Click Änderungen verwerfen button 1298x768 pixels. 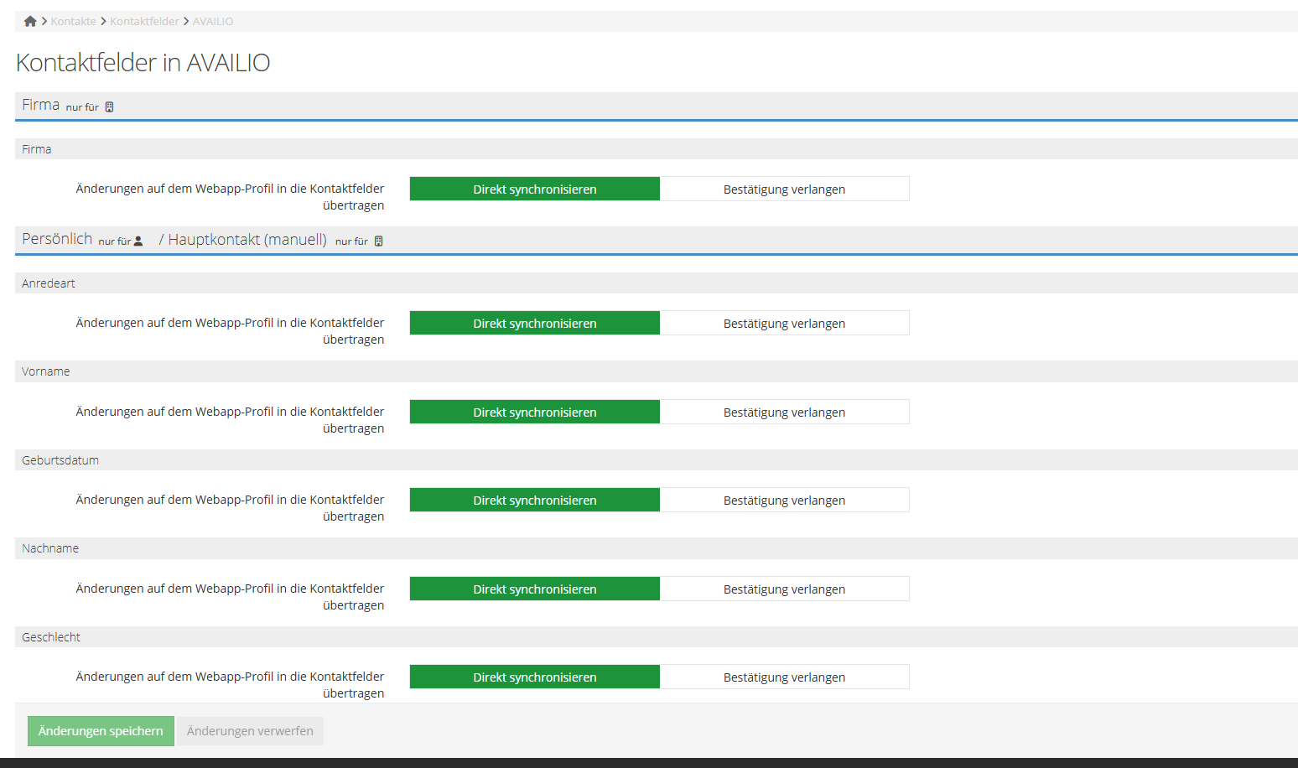click(250, 731)
